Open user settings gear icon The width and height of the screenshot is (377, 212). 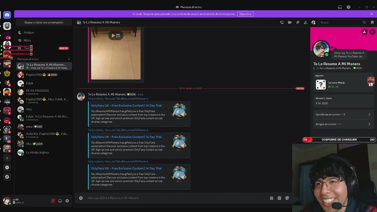click(67, 201)
